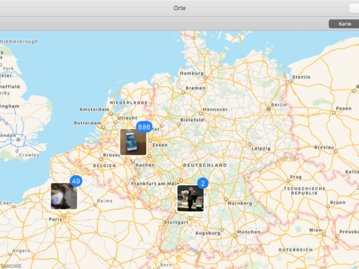
Task: Click the Crawley town label
Action: pyautogui.click(x=29, y=155)
